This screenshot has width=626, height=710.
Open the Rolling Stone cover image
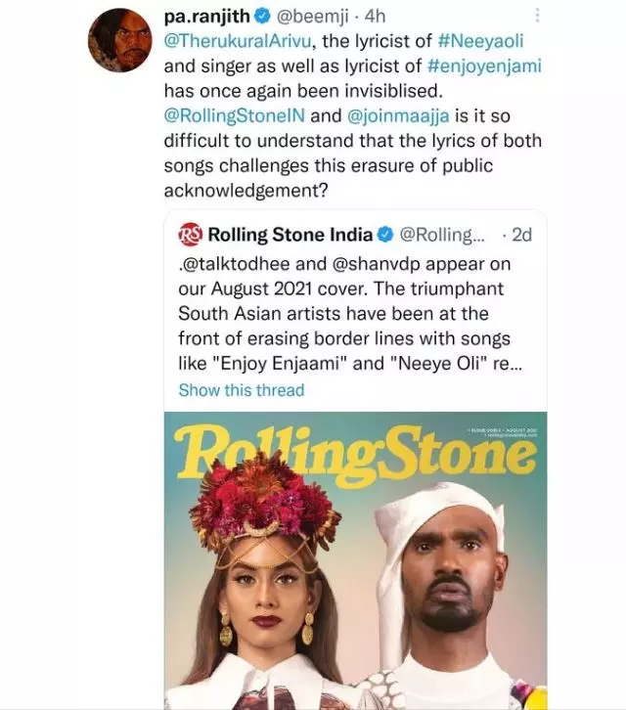[357, 557]
